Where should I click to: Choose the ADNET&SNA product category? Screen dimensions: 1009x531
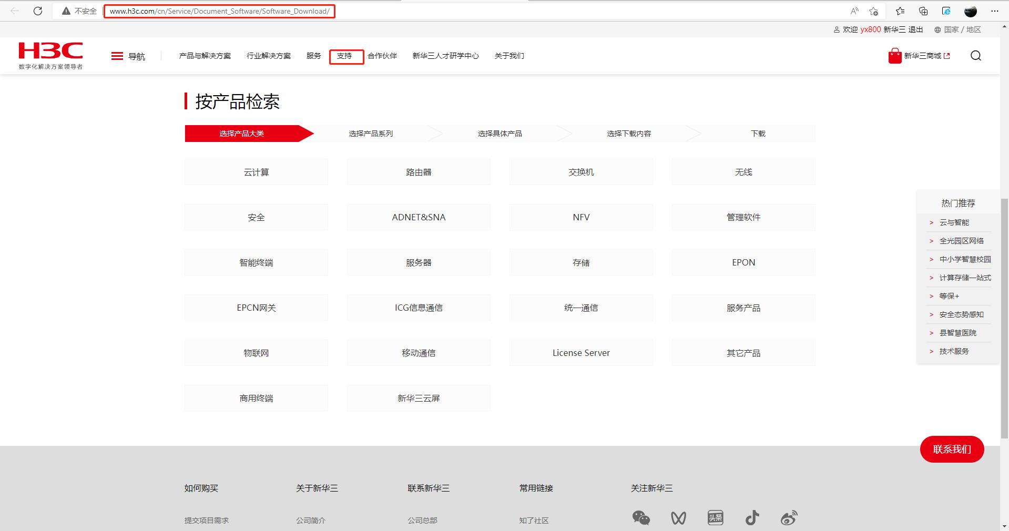coord(419,217)
